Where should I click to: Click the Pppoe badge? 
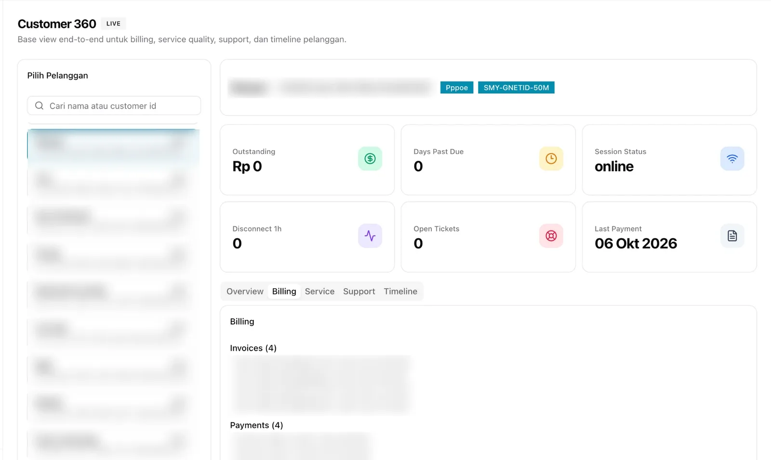pos(457,88)
